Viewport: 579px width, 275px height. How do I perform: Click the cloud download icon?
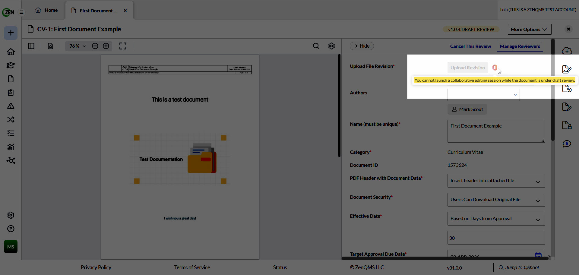click(x=567, y=51)
